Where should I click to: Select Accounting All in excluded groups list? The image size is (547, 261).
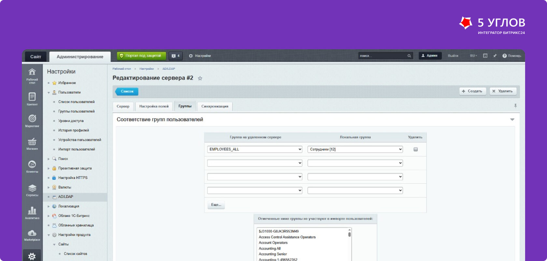(269, 248)
